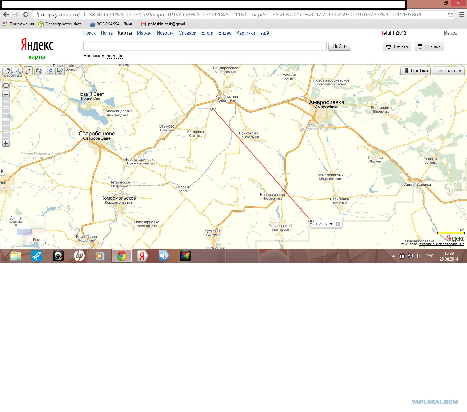Open the HP app on the taskbar
Image resolution: width=467 pixels, height=412 pixels.
click(x=79, y=256)
